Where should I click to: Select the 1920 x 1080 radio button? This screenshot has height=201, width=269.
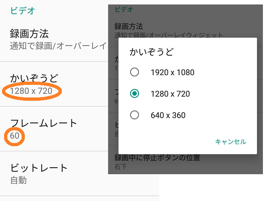(134, 73)
